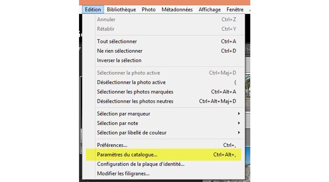
Task: Expand Sélection par marqueur submenu
Action: 124,114
